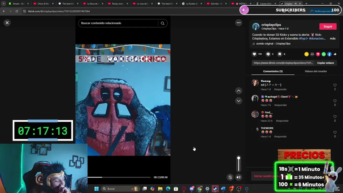Reply to Fred's comment
This screenshot has width=343, height=193.
point(282,121)
